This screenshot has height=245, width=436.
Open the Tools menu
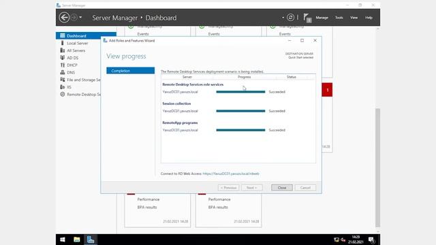pos(339,18)
